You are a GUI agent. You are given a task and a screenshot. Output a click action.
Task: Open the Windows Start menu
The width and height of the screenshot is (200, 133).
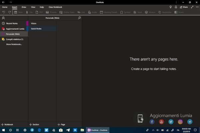[x=3, y=130]
